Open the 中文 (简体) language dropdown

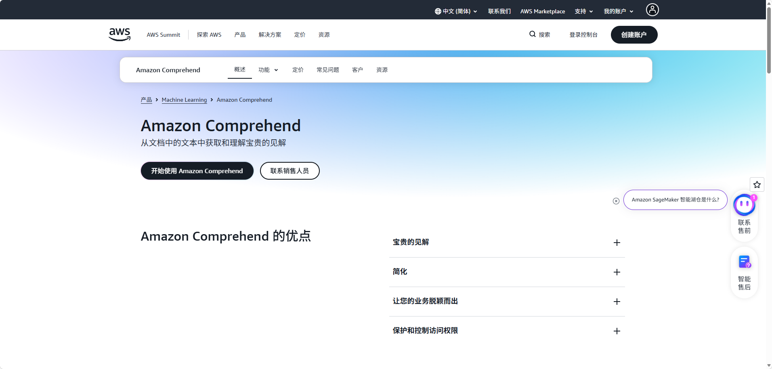click(x=456, y=11)
